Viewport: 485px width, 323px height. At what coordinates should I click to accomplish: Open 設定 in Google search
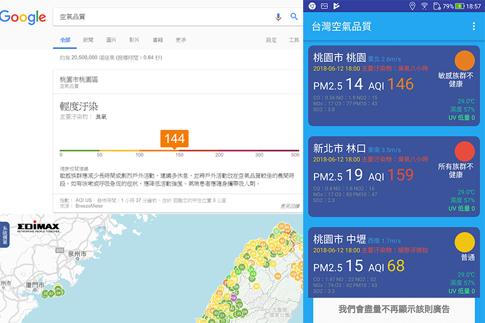pos(271,40)
